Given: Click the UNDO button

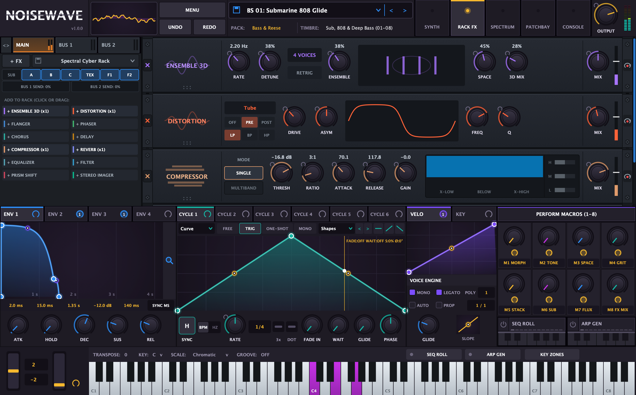Looking at the screenshot, I should point(175,27).
